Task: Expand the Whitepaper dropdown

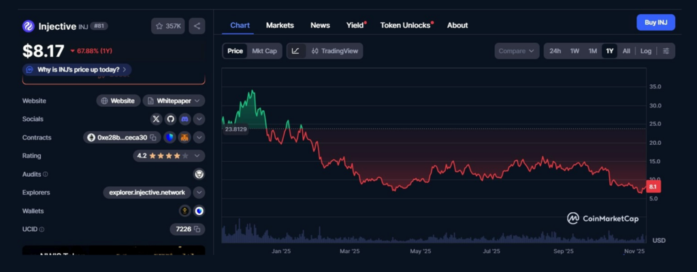Action: 174,101
